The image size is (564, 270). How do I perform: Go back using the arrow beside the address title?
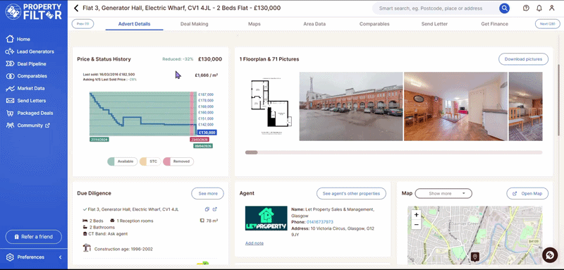tap(76, 8)
